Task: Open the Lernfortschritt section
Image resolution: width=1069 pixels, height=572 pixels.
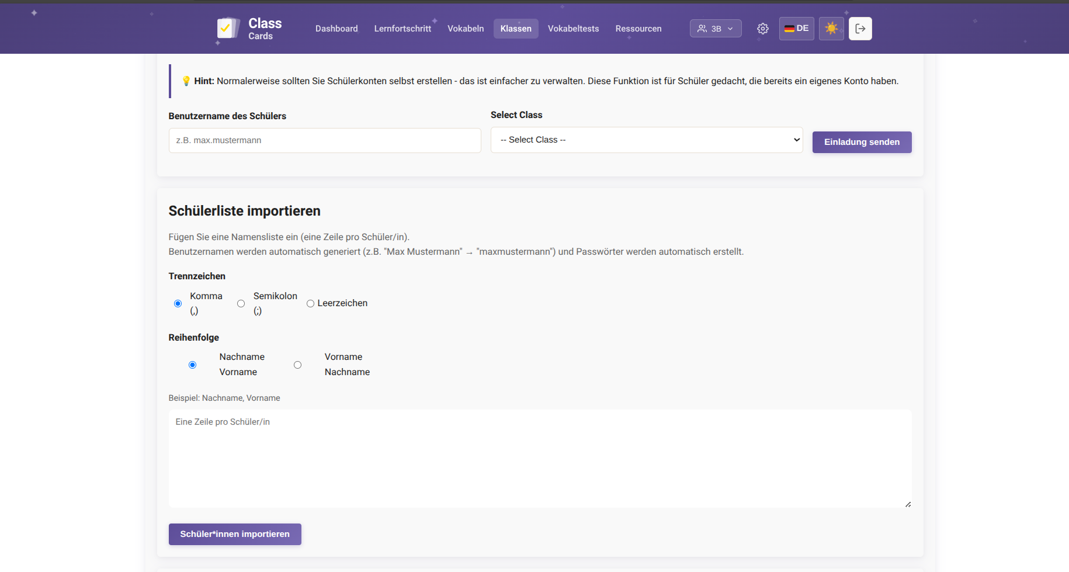Action: [x=402, y=29]
